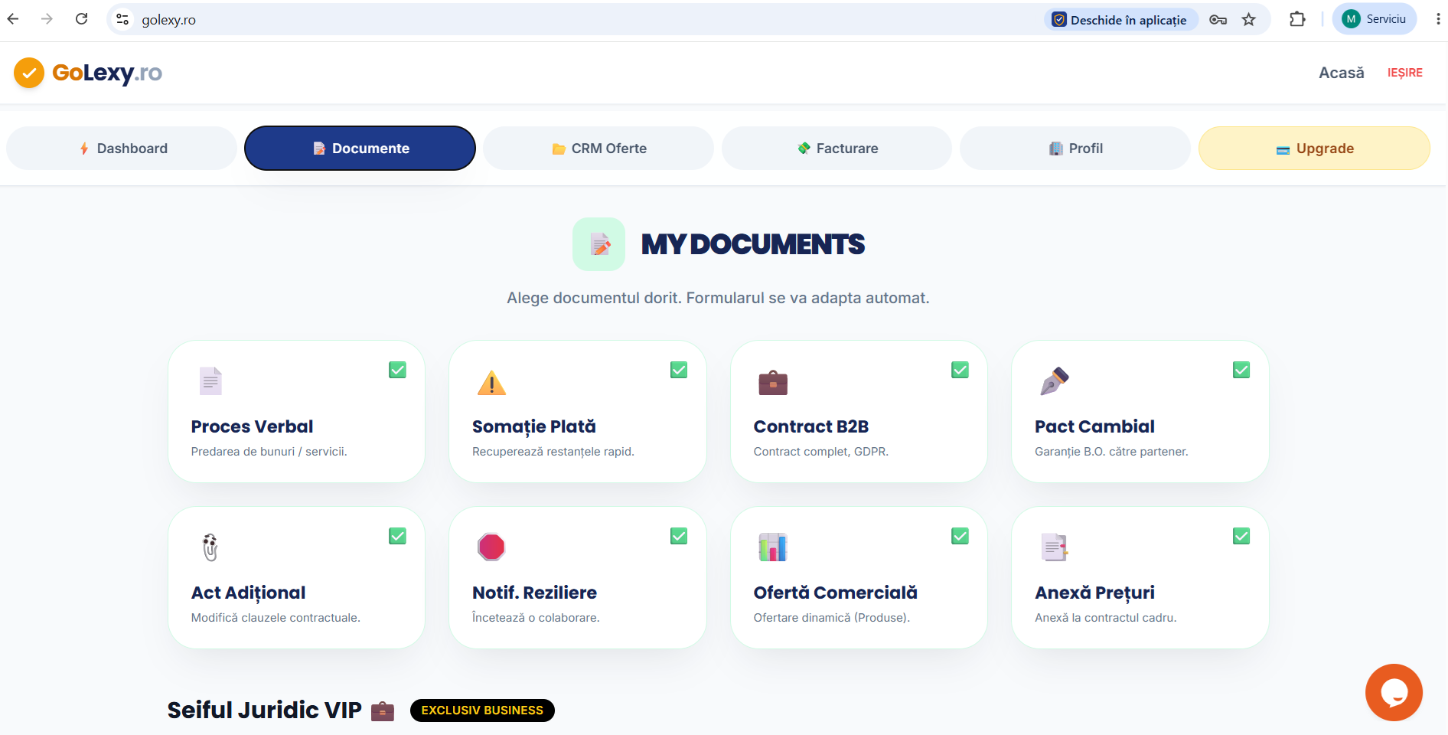1448x735 pixels.
Task: Click the Somație Plată warning icon
Action: pyautogui.click(x=491, y=382)
